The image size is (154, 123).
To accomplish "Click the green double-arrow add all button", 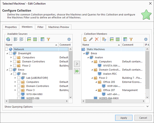I will pos(77,71).
